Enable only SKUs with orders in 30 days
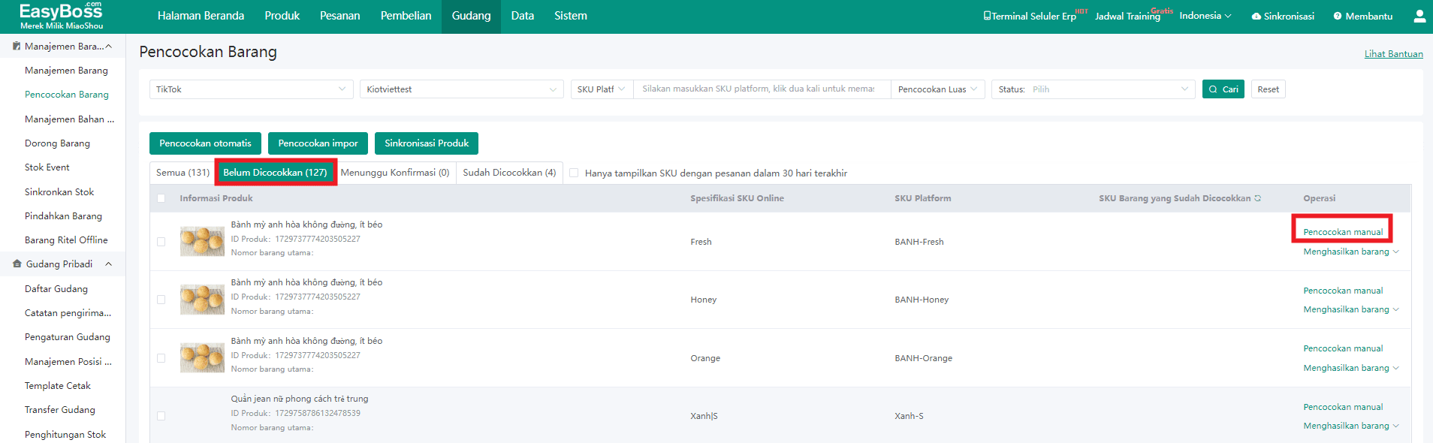Viewport: 1433px width, 443px height. [x=574, y=173]
